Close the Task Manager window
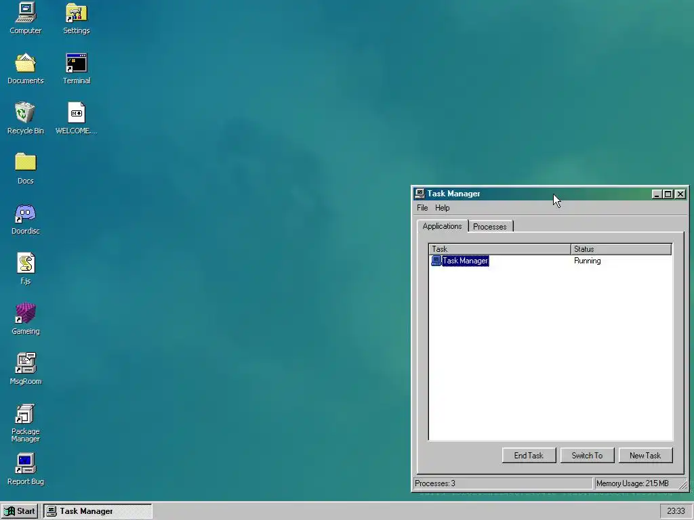 pos(680,194)
